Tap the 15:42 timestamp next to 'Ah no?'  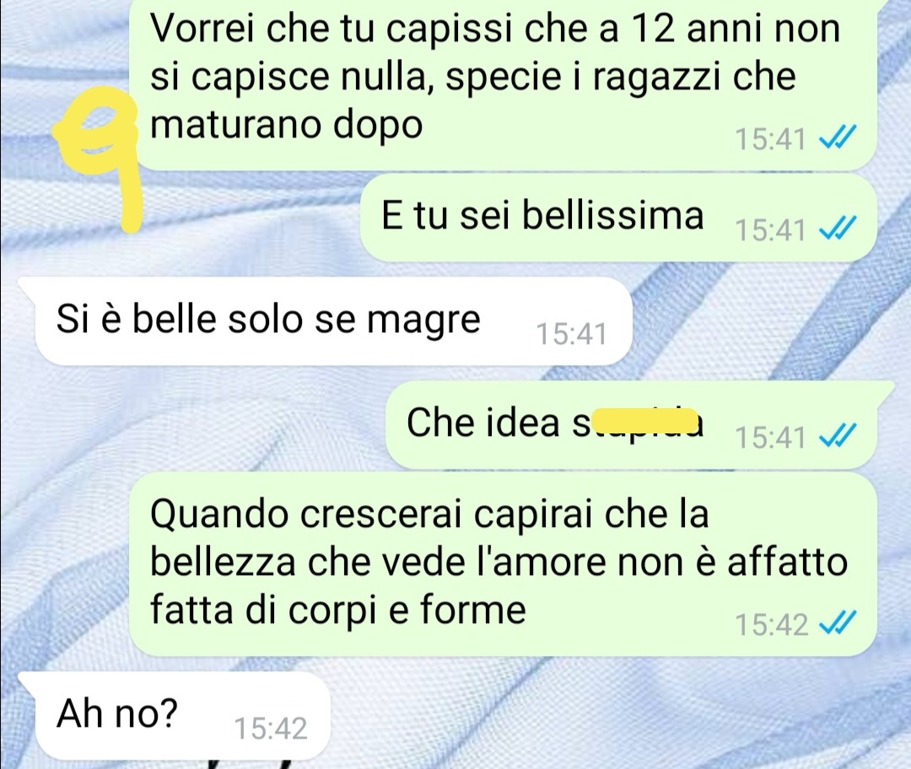tap(271, 729)
